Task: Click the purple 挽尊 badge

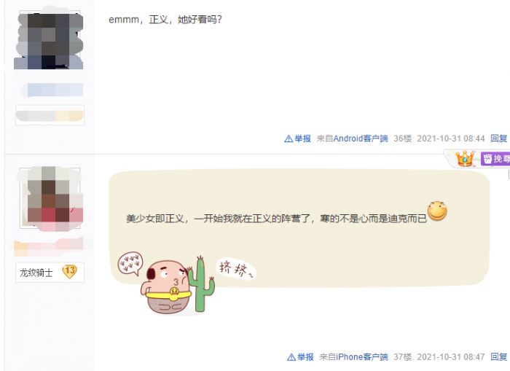Action: [495, 159]
